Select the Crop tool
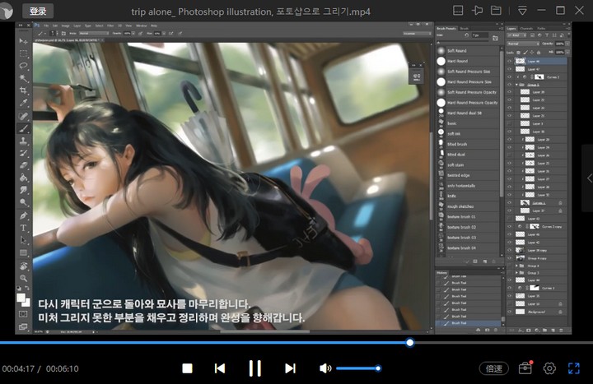Screen dimensions: 593x384 tap(23, 90)
